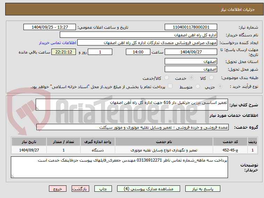This screenshot has width=264, height=198.
Task: Click the خروج exit button
Action: pos(58,189)
